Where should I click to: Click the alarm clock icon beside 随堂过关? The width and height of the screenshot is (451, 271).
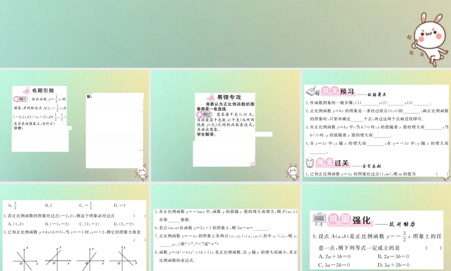(x=310, y=163)
